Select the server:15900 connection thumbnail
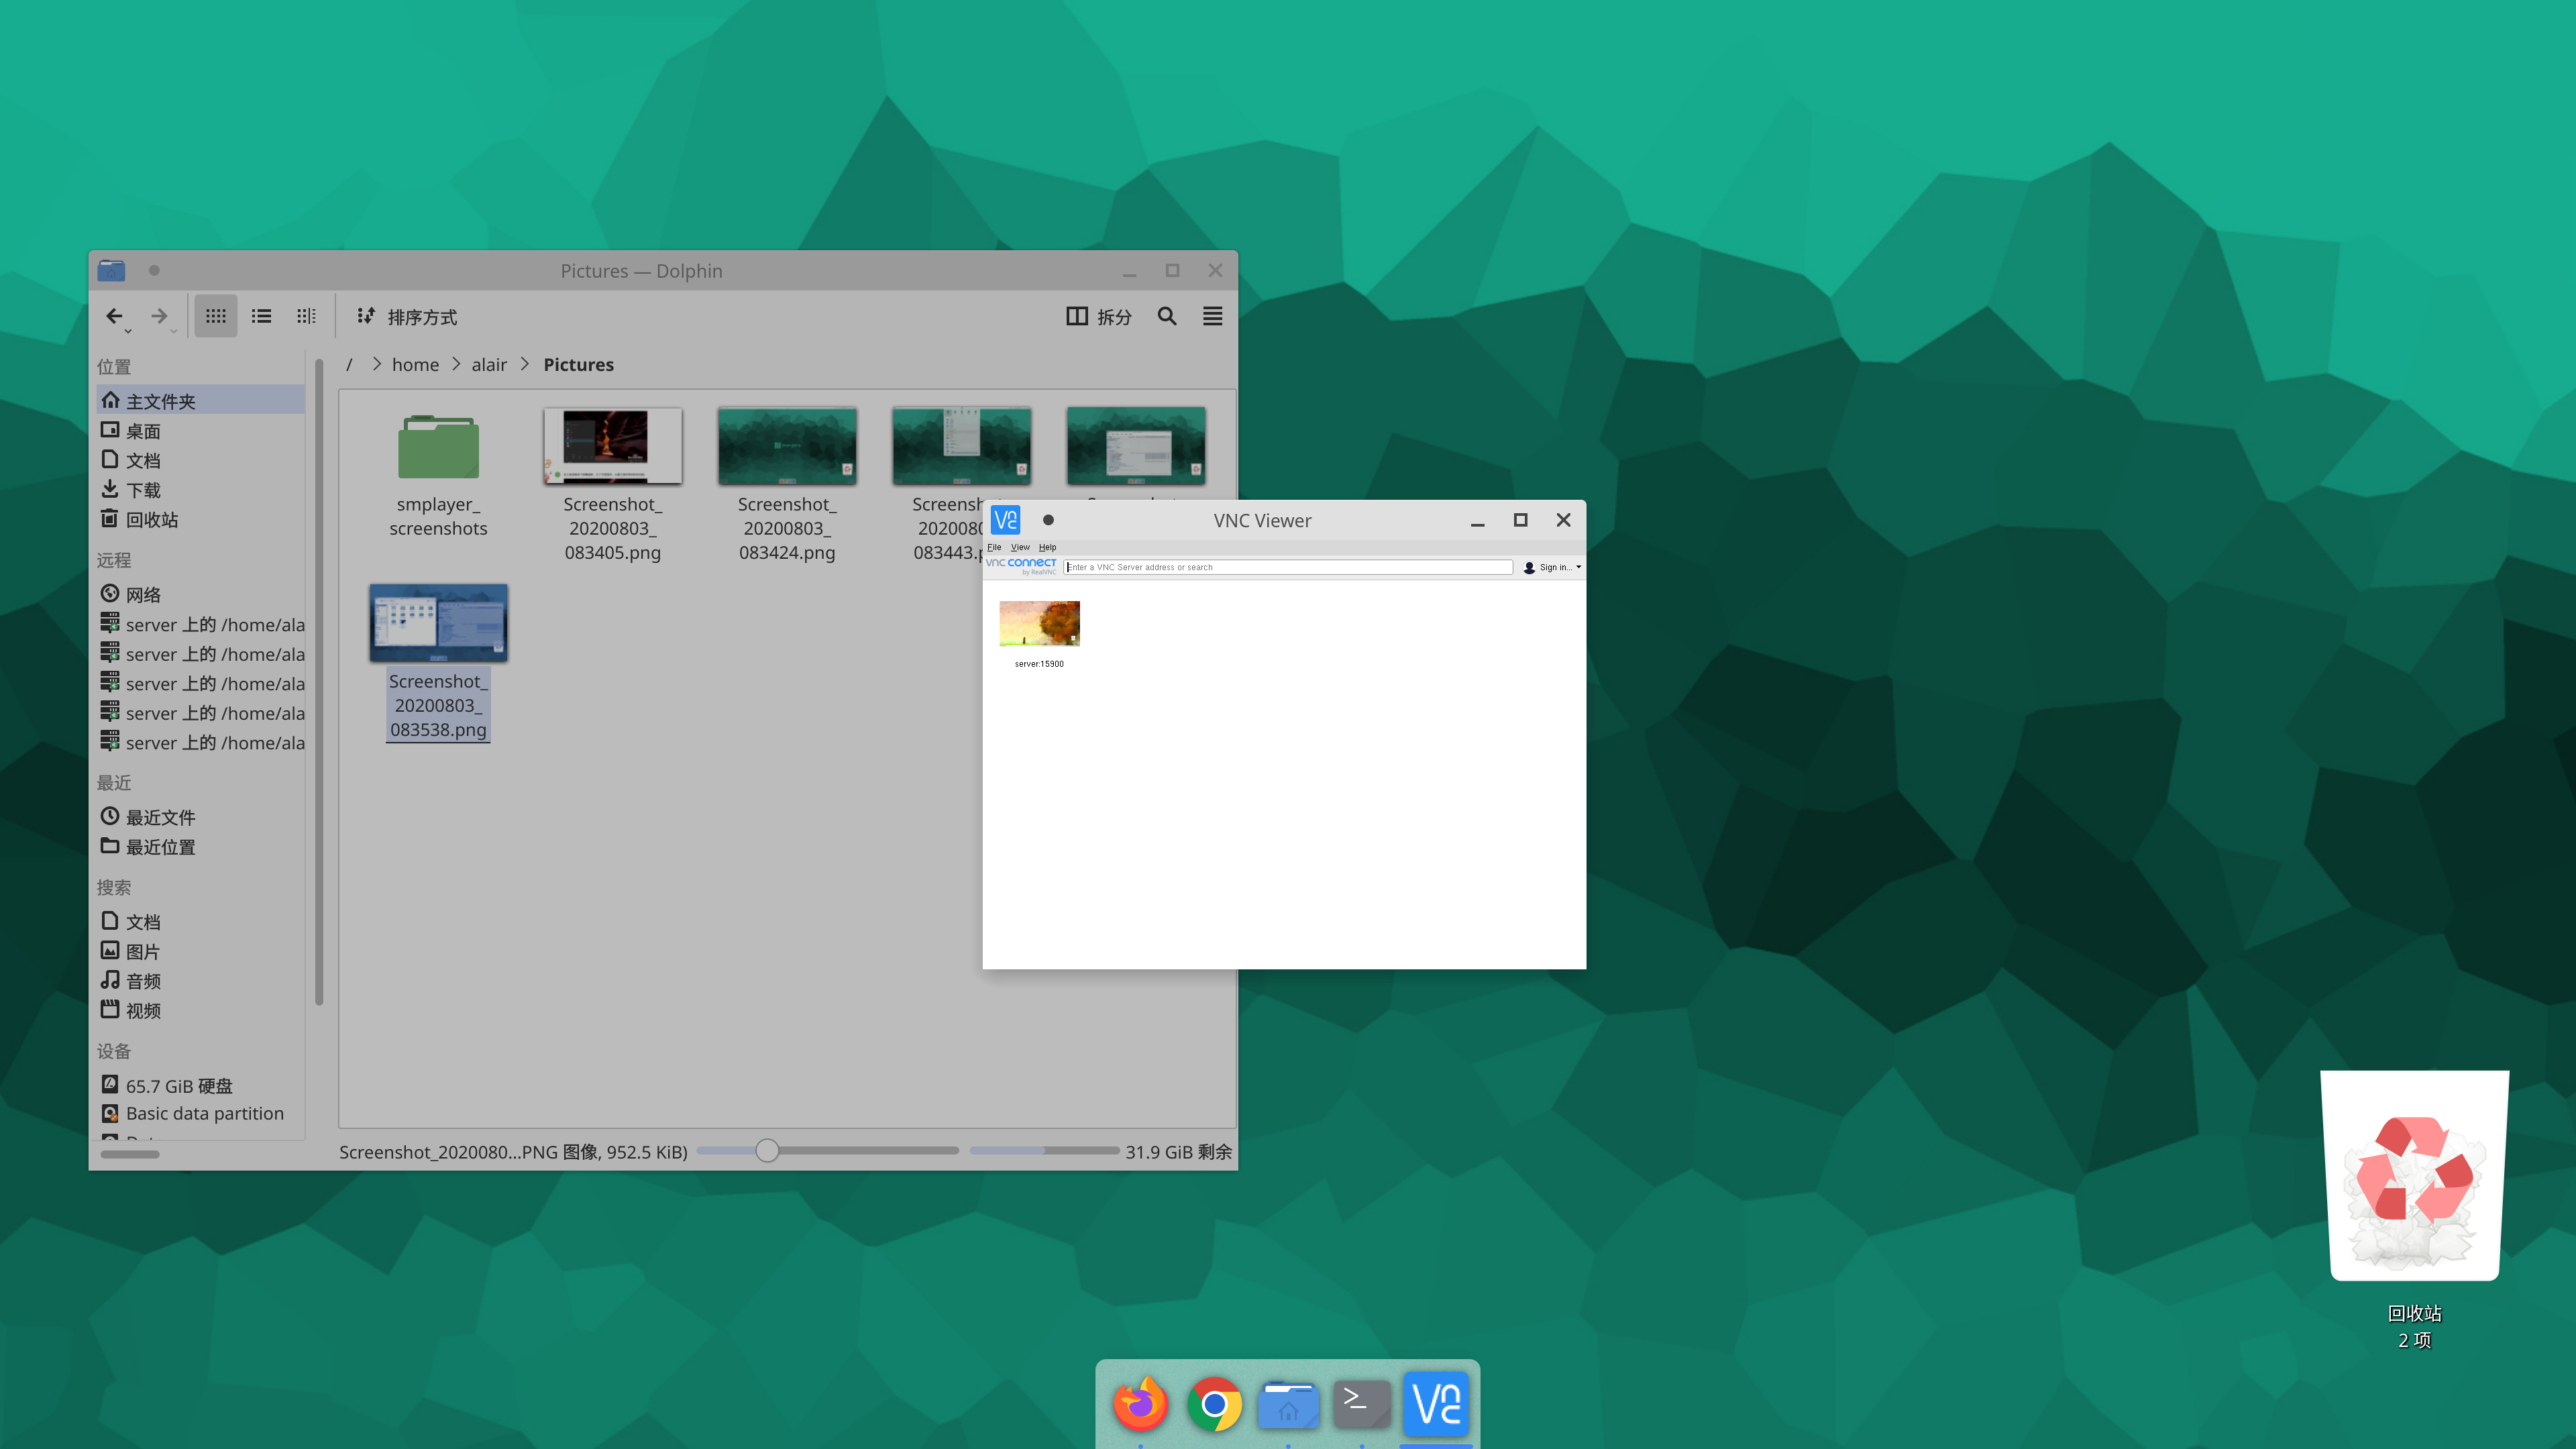 point(1039,624)
